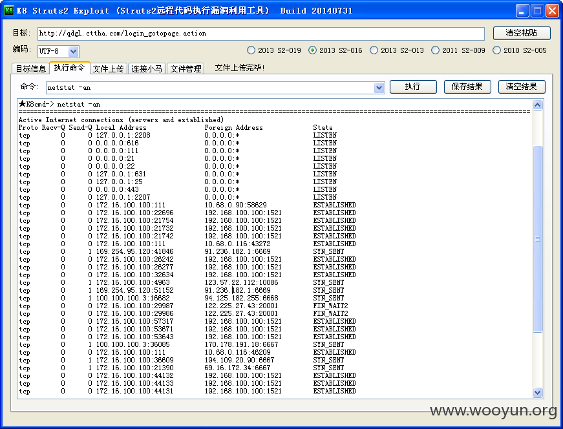
Task: Click the 0.0.0.0:443 listening entry
Action: 117,189
